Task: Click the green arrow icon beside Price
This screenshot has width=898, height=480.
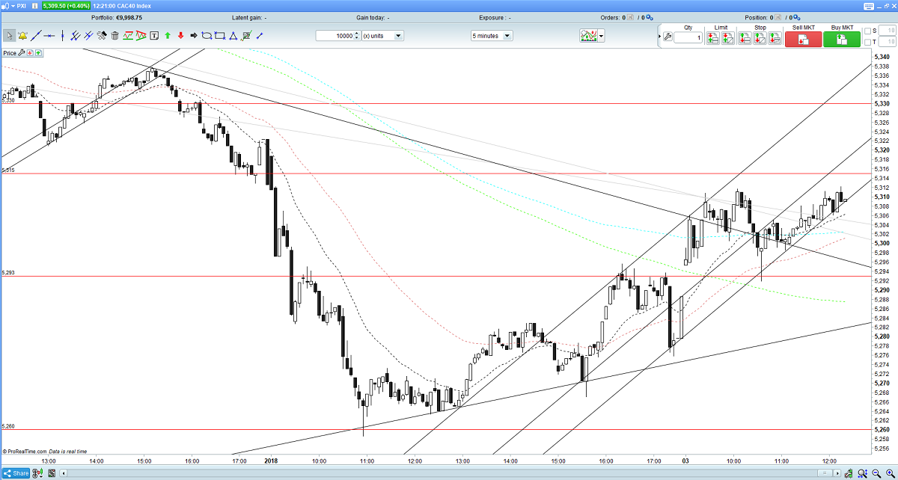Action: coord(38,53)
